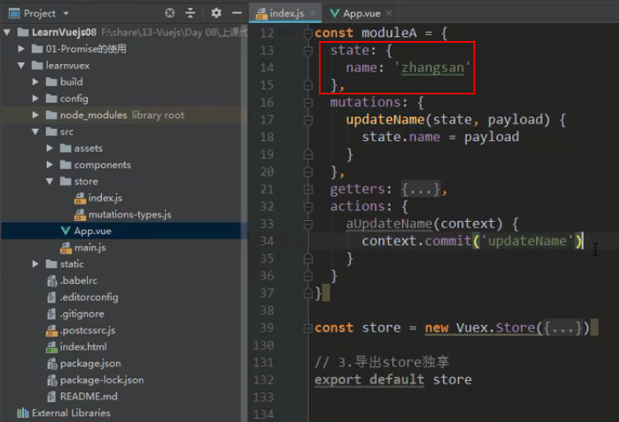The width and height of the screenshot is (619, 422).
Task: Click the collapse all icon in Project toolbar
Action: pyautogui.click(x=190, y=13)
